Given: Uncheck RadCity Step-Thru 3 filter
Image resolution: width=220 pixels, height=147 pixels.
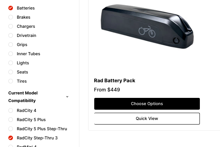Looking at the screenshot, I should (11, 138).
